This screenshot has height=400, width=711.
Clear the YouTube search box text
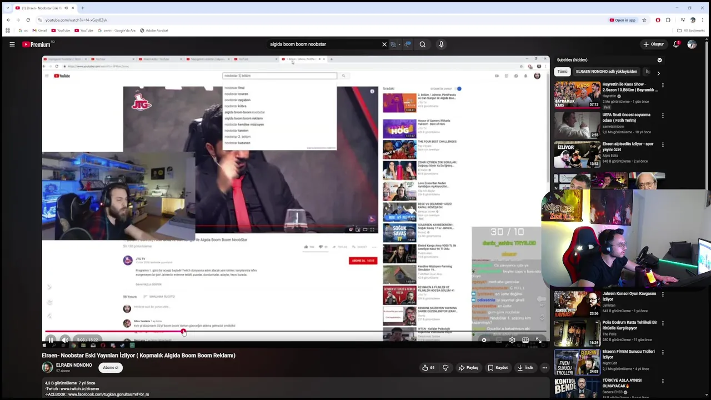tap(384, 44)
